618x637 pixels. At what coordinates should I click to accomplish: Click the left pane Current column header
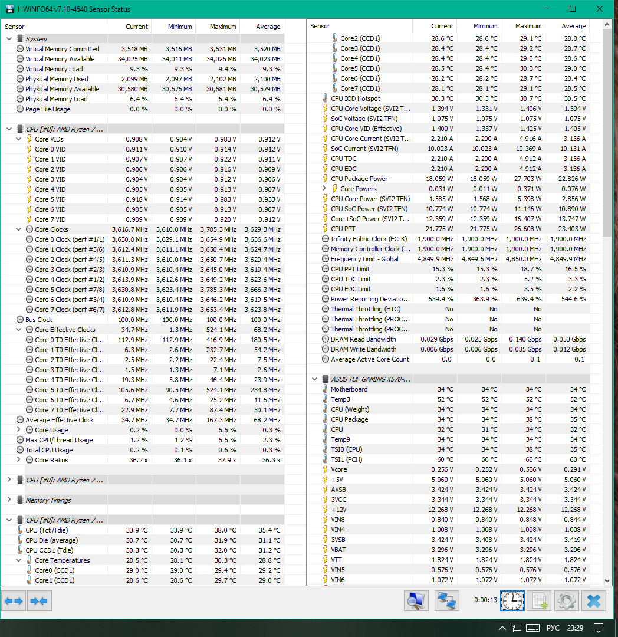[x=129, y=27]
